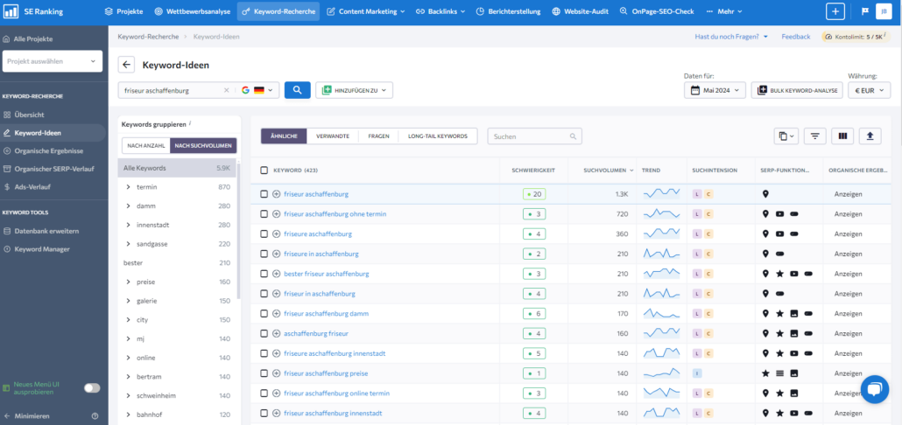
Task: Click the flag icon in top bar
Action: click(865, 11)
